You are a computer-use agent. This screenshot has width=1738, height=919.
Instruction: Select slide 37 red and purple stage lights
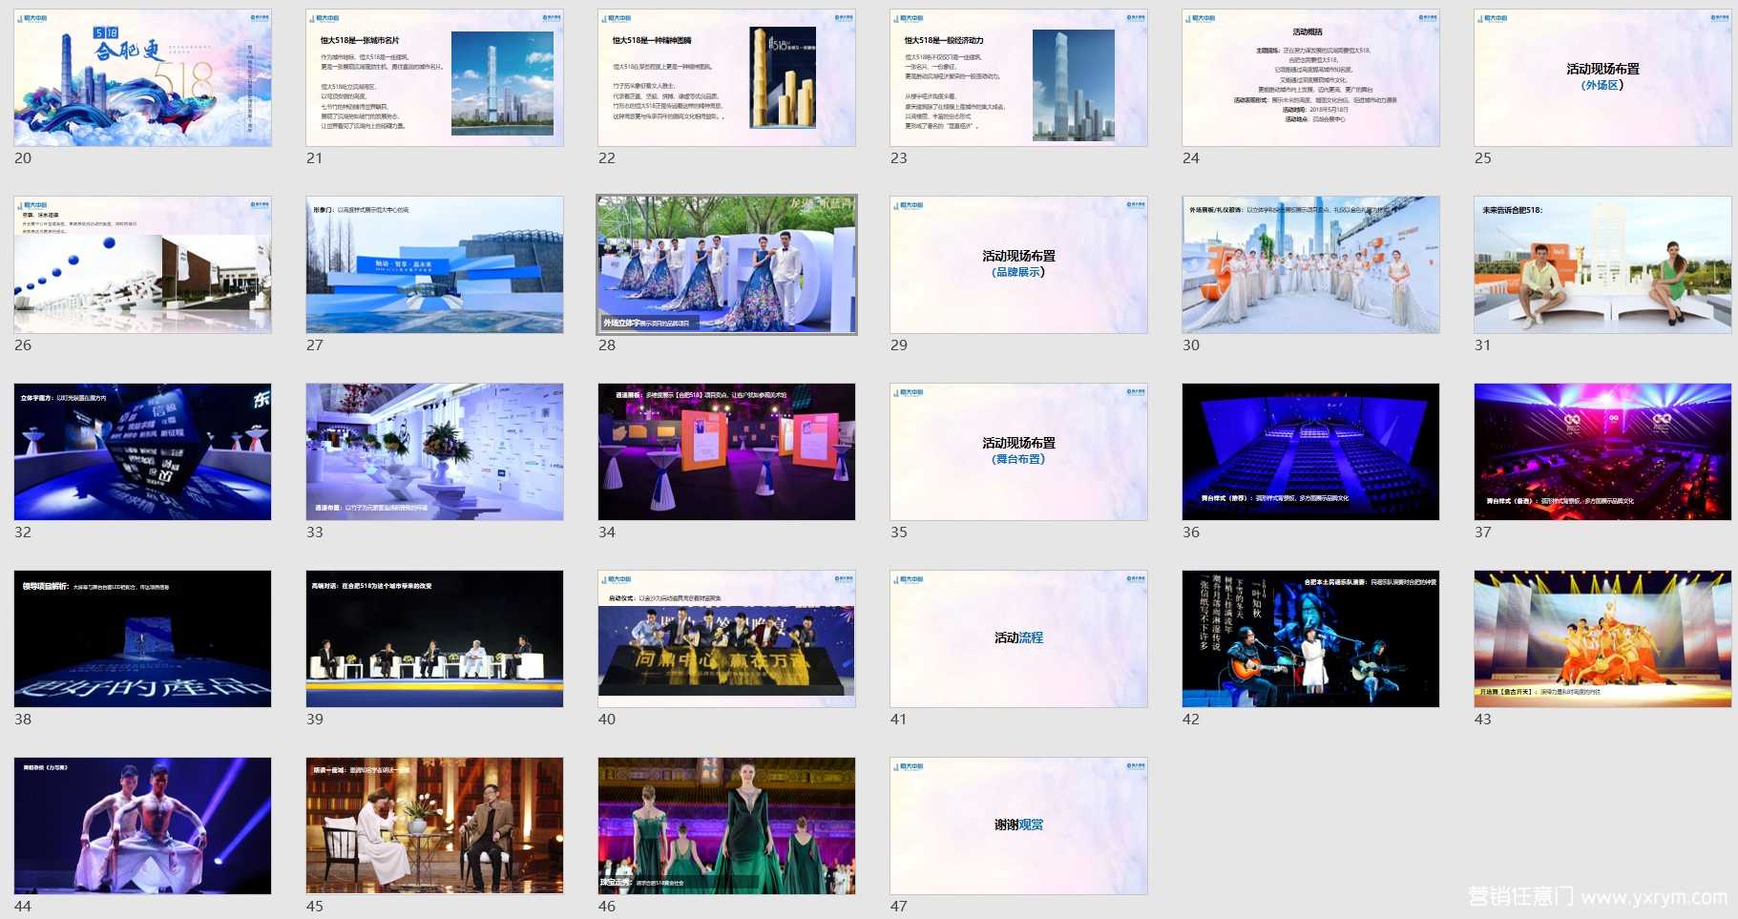pos(1603,452)
